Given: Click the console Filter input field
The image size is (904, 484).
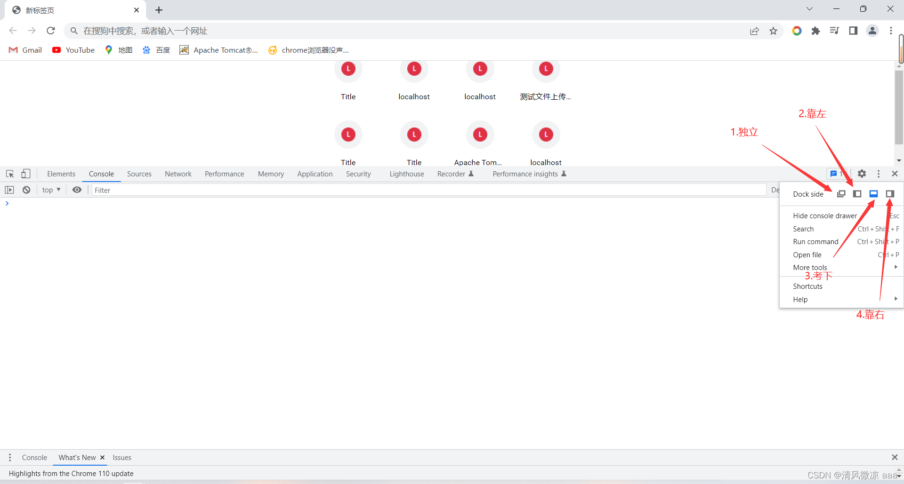Looking at the screenshot, I should (188, 190).
